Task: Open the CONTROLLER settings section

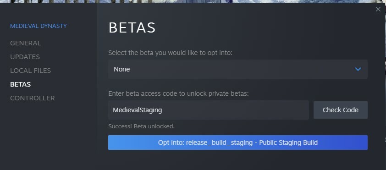Action: click(32, 98)
